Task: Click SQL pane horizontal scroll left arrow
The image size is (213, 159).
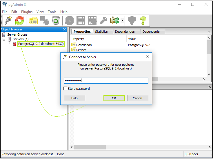Action: (72, 147)
